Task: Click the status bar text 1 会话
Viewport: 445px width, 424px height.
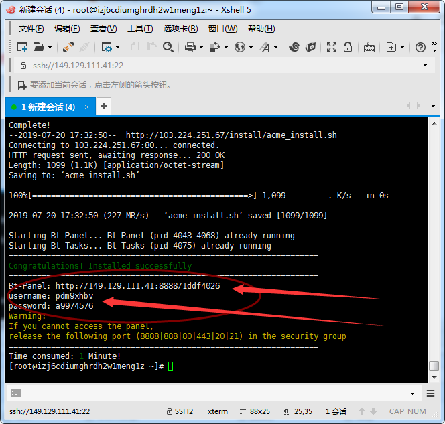Action: click(336, 411)
